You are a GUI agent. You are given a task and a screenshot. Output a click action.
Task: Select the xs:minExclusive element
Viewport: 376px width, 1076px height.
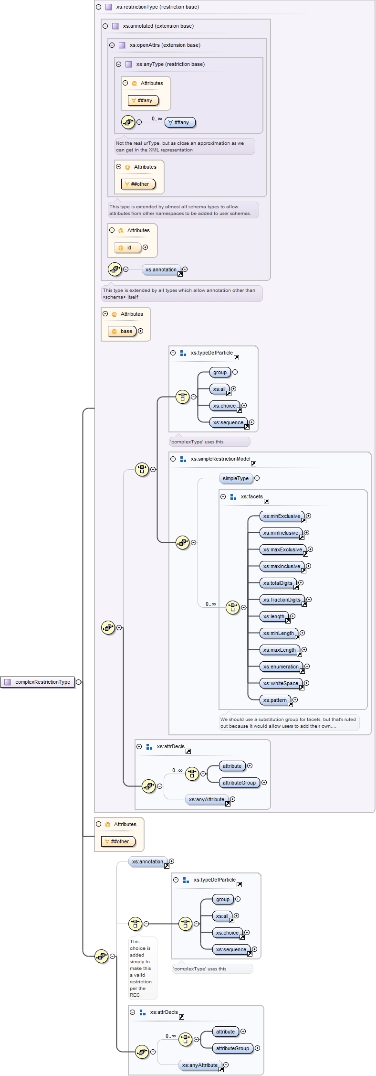coord(281,516)
